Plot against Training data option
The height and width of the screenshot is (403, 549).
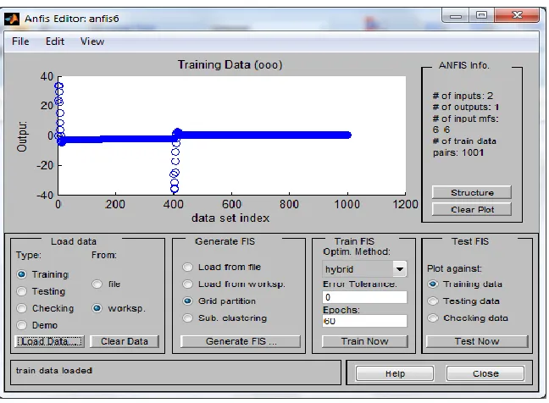coord(433,284)
